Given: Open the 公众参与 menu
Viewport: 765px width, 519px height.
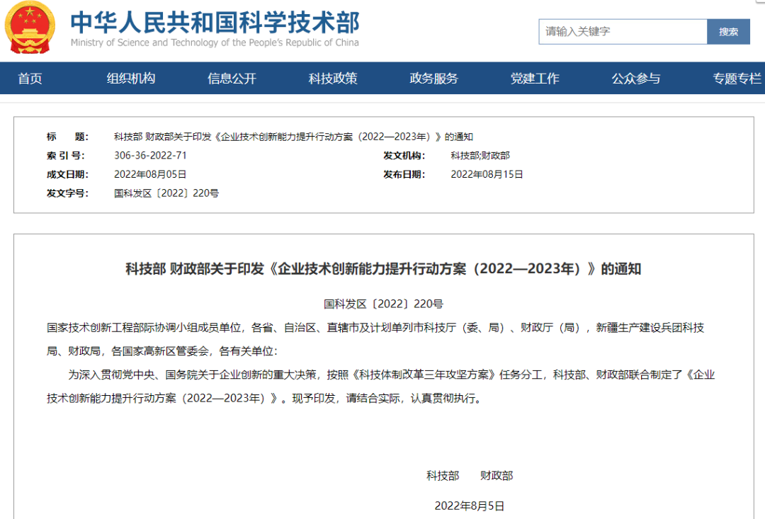Looking at the screenshot, I should (635, 79).
